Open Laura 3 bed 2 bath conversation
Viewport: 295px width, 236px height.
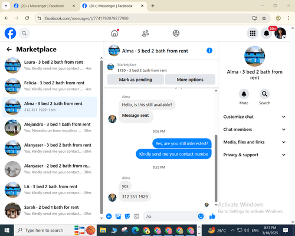[x=50, y=65]
